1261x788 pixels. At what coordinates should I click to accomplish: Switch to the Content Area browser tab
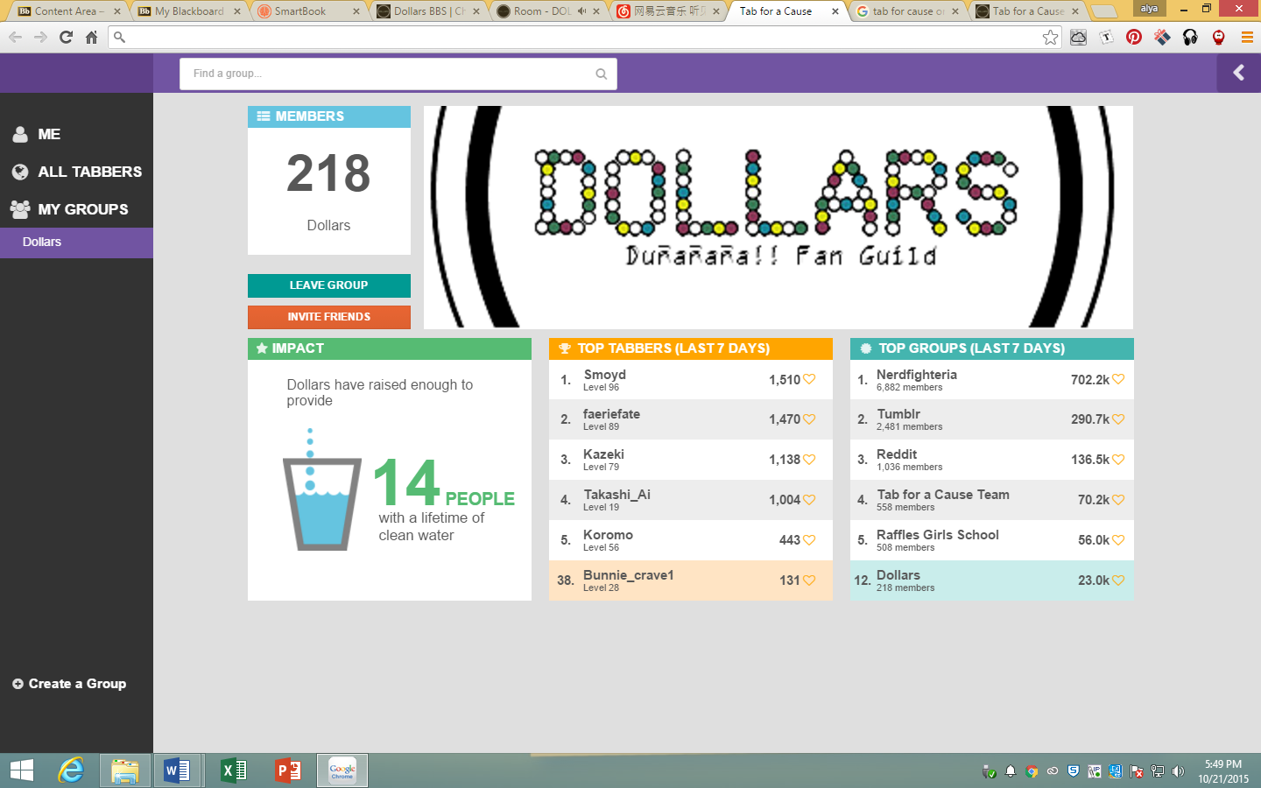(x=67, y=11)
